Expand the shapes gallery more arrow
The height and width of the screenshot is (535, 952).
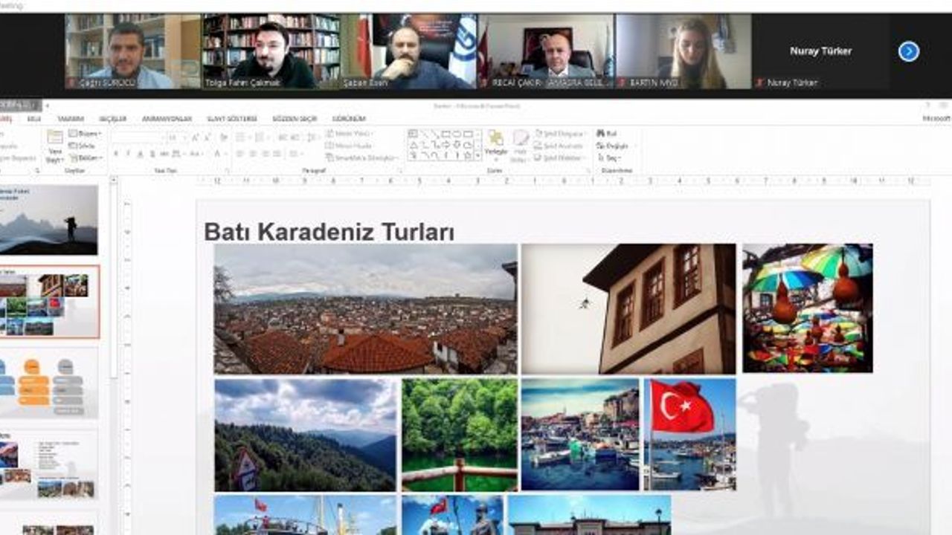[x=477, y=155]
